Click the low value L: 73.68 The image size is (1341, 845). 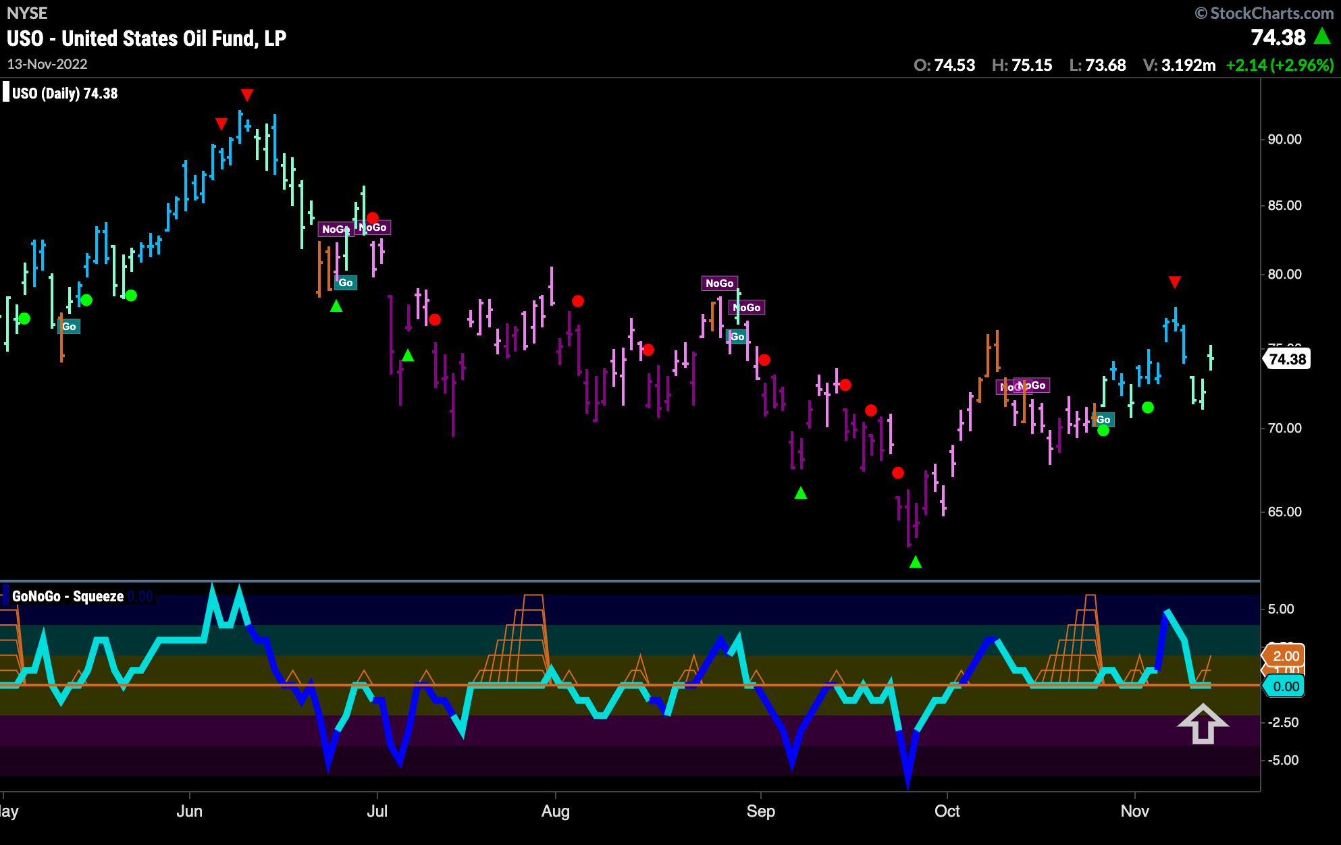[1097, 65]
